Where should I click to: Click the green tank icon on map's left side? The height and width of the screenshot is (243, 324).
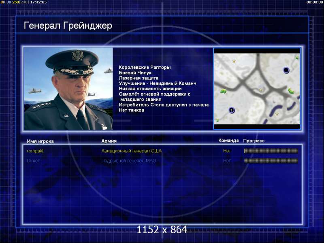224,91
